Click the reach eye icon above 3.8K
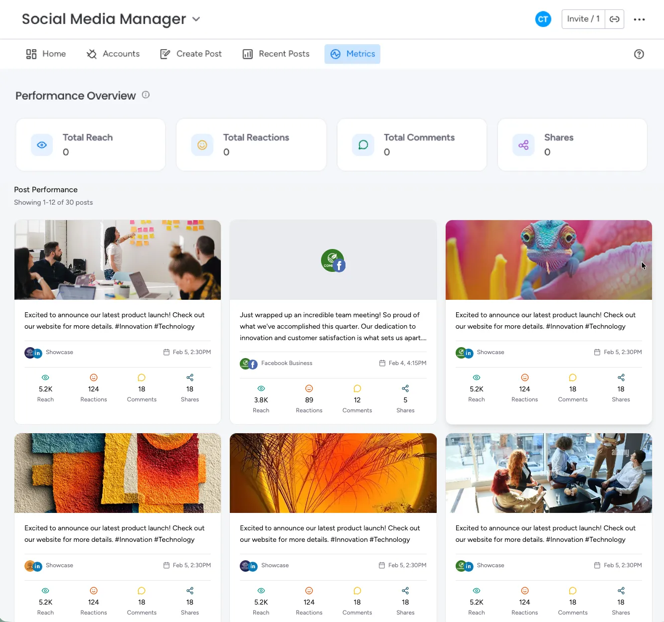Viewport: 664px width, 622px height. point(261,388)
